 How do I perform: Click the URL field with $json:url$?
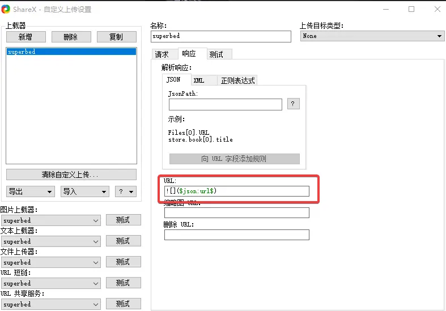(237, 191)
